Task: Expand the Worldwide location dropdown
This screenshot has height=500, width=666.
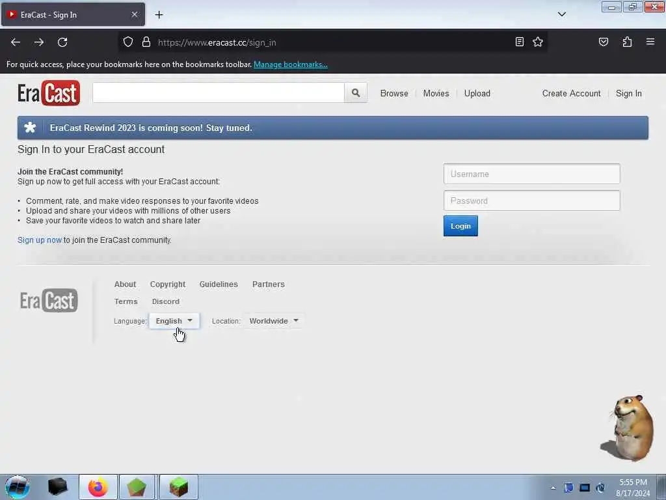Action: pos(274,321)
